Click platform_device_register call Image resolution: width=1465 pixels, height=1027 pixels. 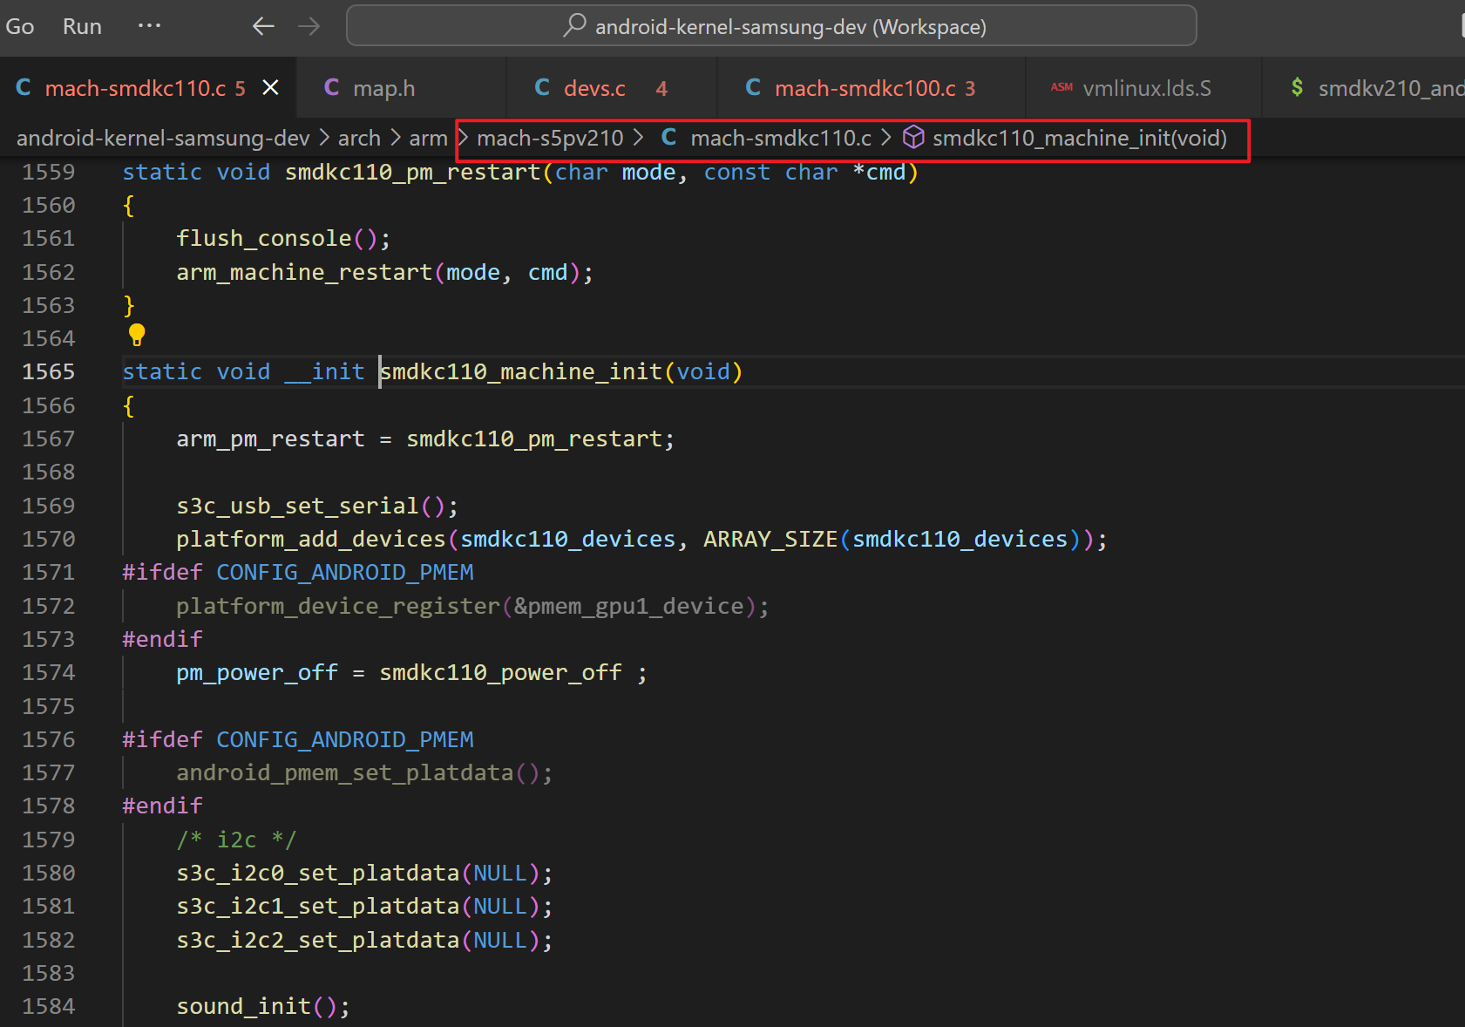tap(338, 606)
